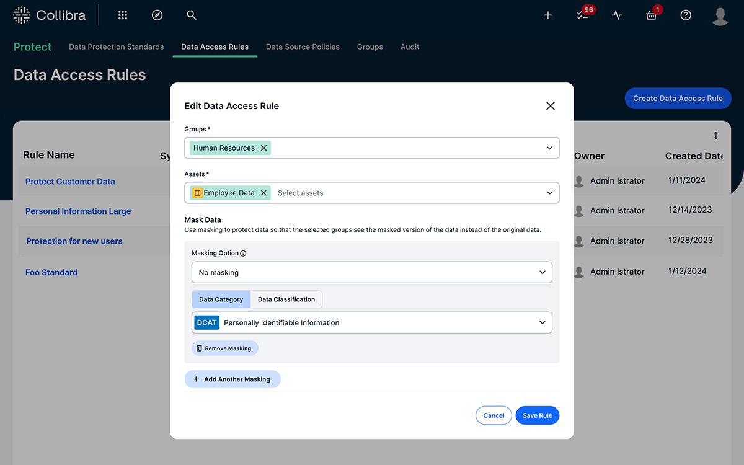Screen dimensions: 744x465
Task: Remove Employee Data asset chip
Action: point(263,193)
